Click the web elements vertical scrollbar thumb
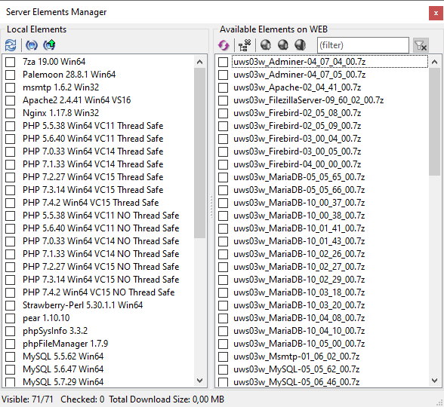This screenshot has width=444, height=407. (x=435, y=121)
